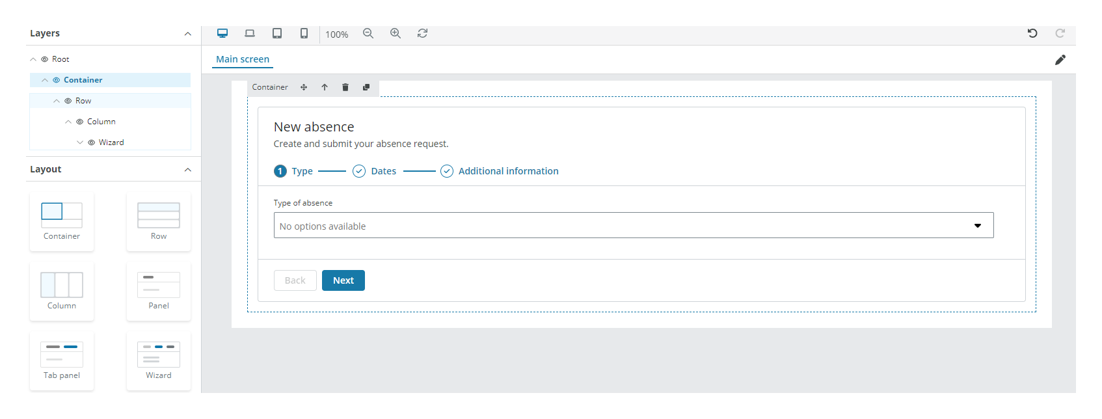Zoom out of the canvas
Viewport: 1102px width, 419px height.
tap(368, 33)
